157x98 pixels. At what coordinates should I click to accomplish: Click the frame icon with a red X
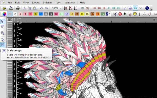(66, 8)
